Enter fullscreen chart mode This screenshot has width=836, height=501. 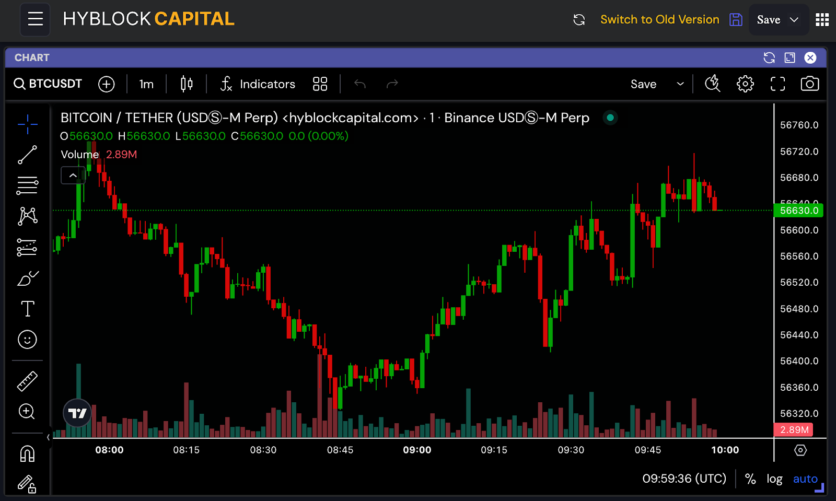coord(778,84)
